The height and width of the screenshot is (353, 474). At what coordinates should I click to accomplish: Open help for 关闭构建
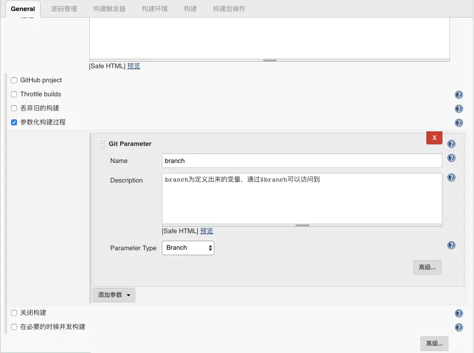tap(458, 313)
